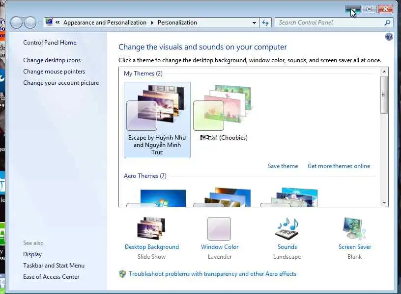Image resolution: width=401 pixels, height=294 pixels.
Task: Click Save theme link
Action: coord(283,166)
